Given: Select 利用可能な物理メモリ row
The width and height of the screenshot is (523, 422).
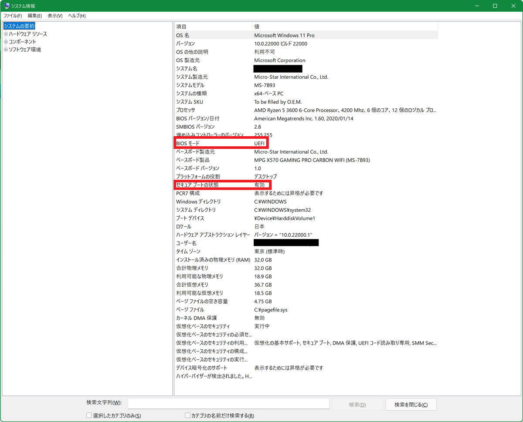Looking at the screenshot, I should click(306, 276).
